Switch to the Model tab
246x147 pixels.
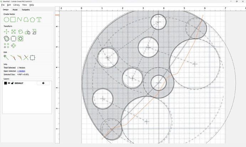click(x=15, y=10)
